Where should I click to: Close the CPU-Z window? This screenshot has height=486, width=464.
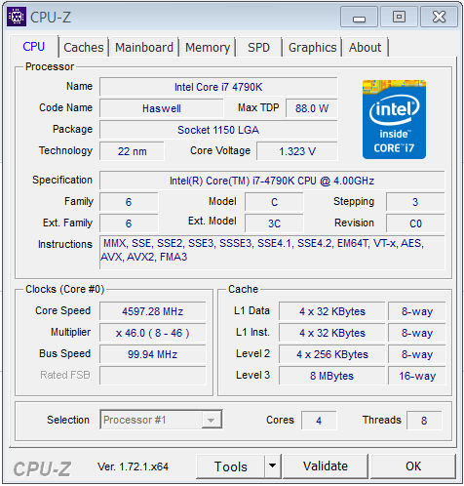click(x=439, y=17)
